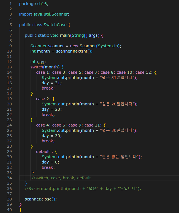Click the 'case 11:' label
Screen dimensions: 179x213
tap(93, 125)
